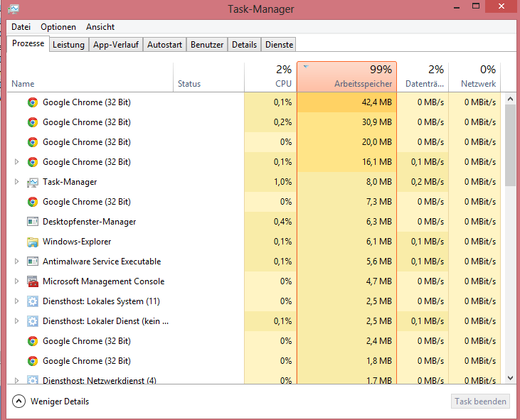This screenshot has height=420, width=520.
Task: Switch to the Leistung tab
Action: (69, 45)
